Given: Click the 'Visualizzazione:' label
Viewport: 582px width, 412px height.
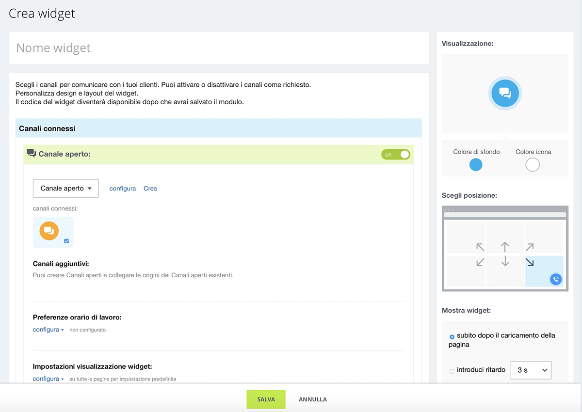Looking at the screenshot, I should click(468, 44).
